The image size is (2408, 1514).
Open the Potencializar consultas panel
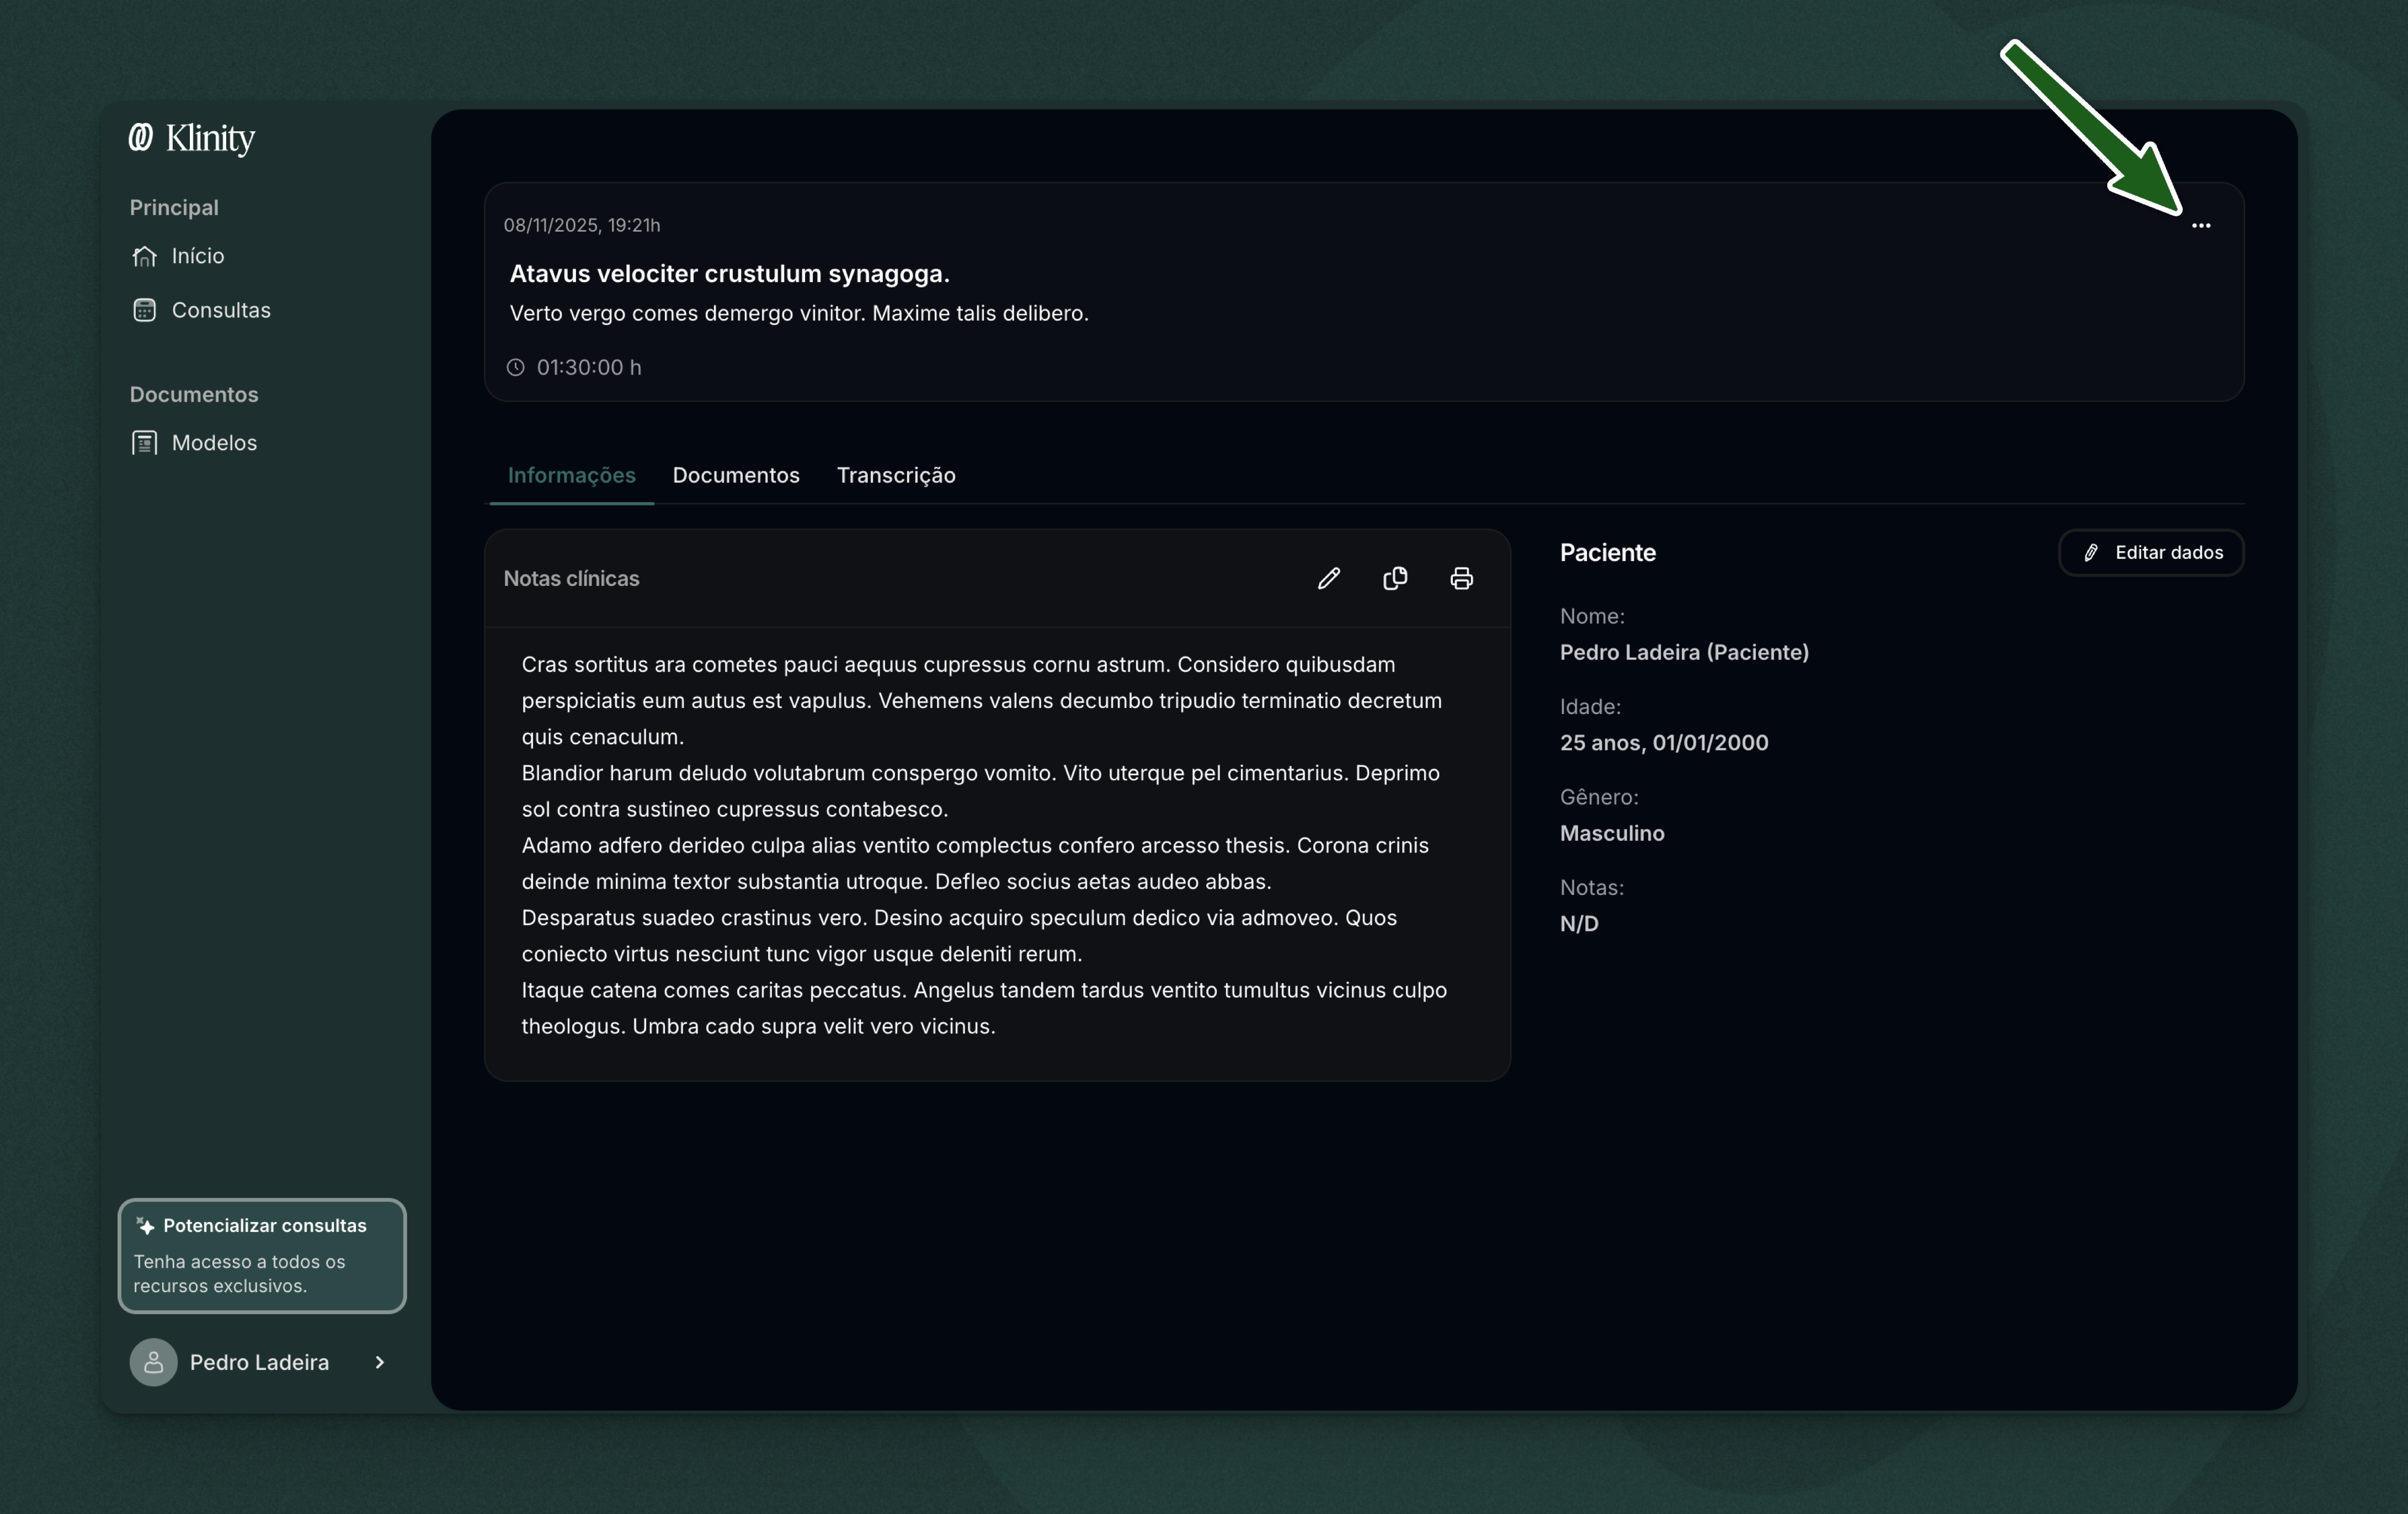click(261, 1256)
